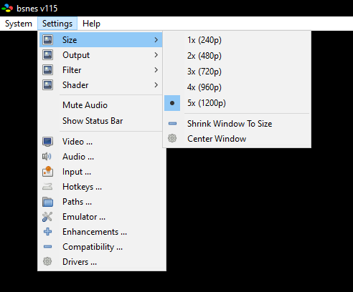
Task: Open Enhancements settings
Action: coord(102,232)
